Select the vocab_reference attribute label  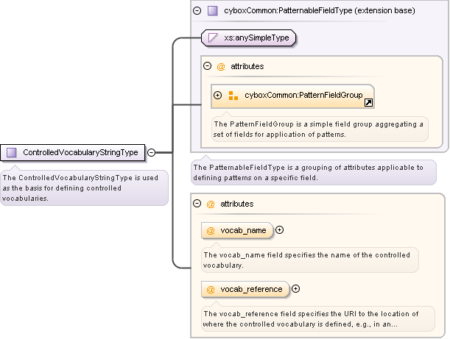(x=251, y=289)
